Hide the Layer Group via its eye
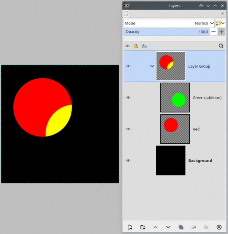The width and height of the screenshot is (228, 234). (x=128, y=66)
